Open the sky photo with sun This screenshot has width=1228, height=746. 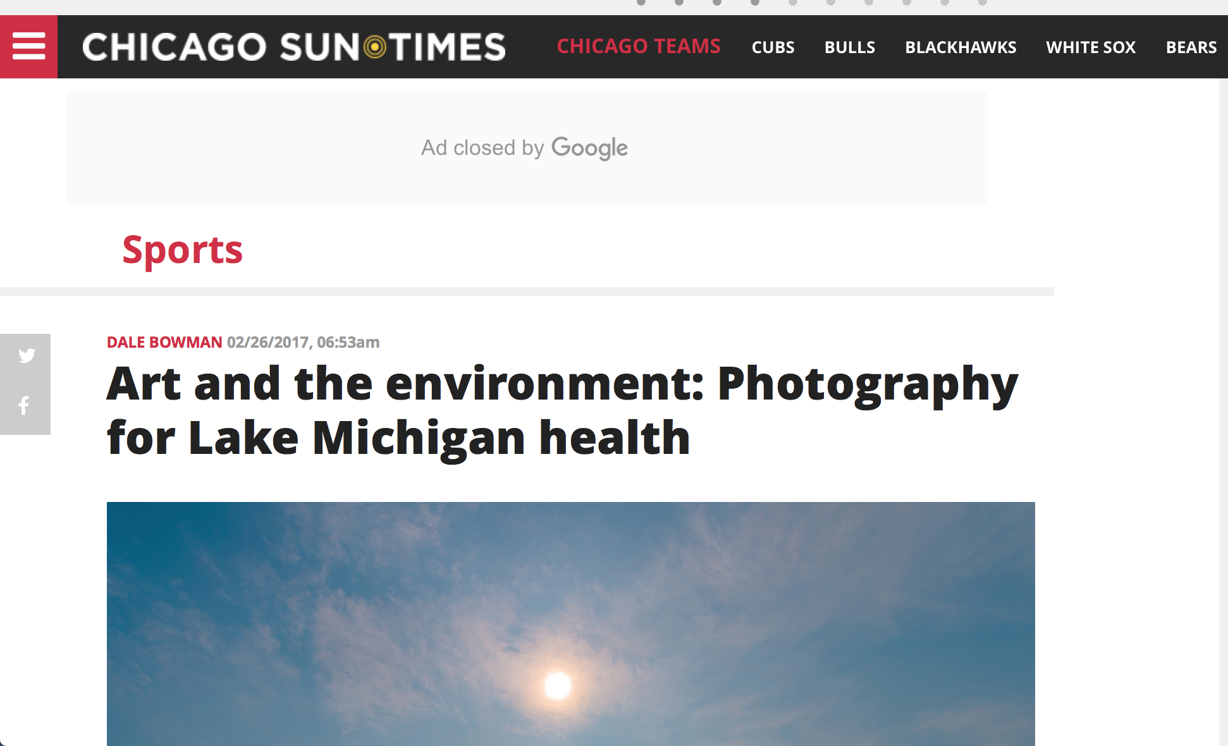pos(570,624)
